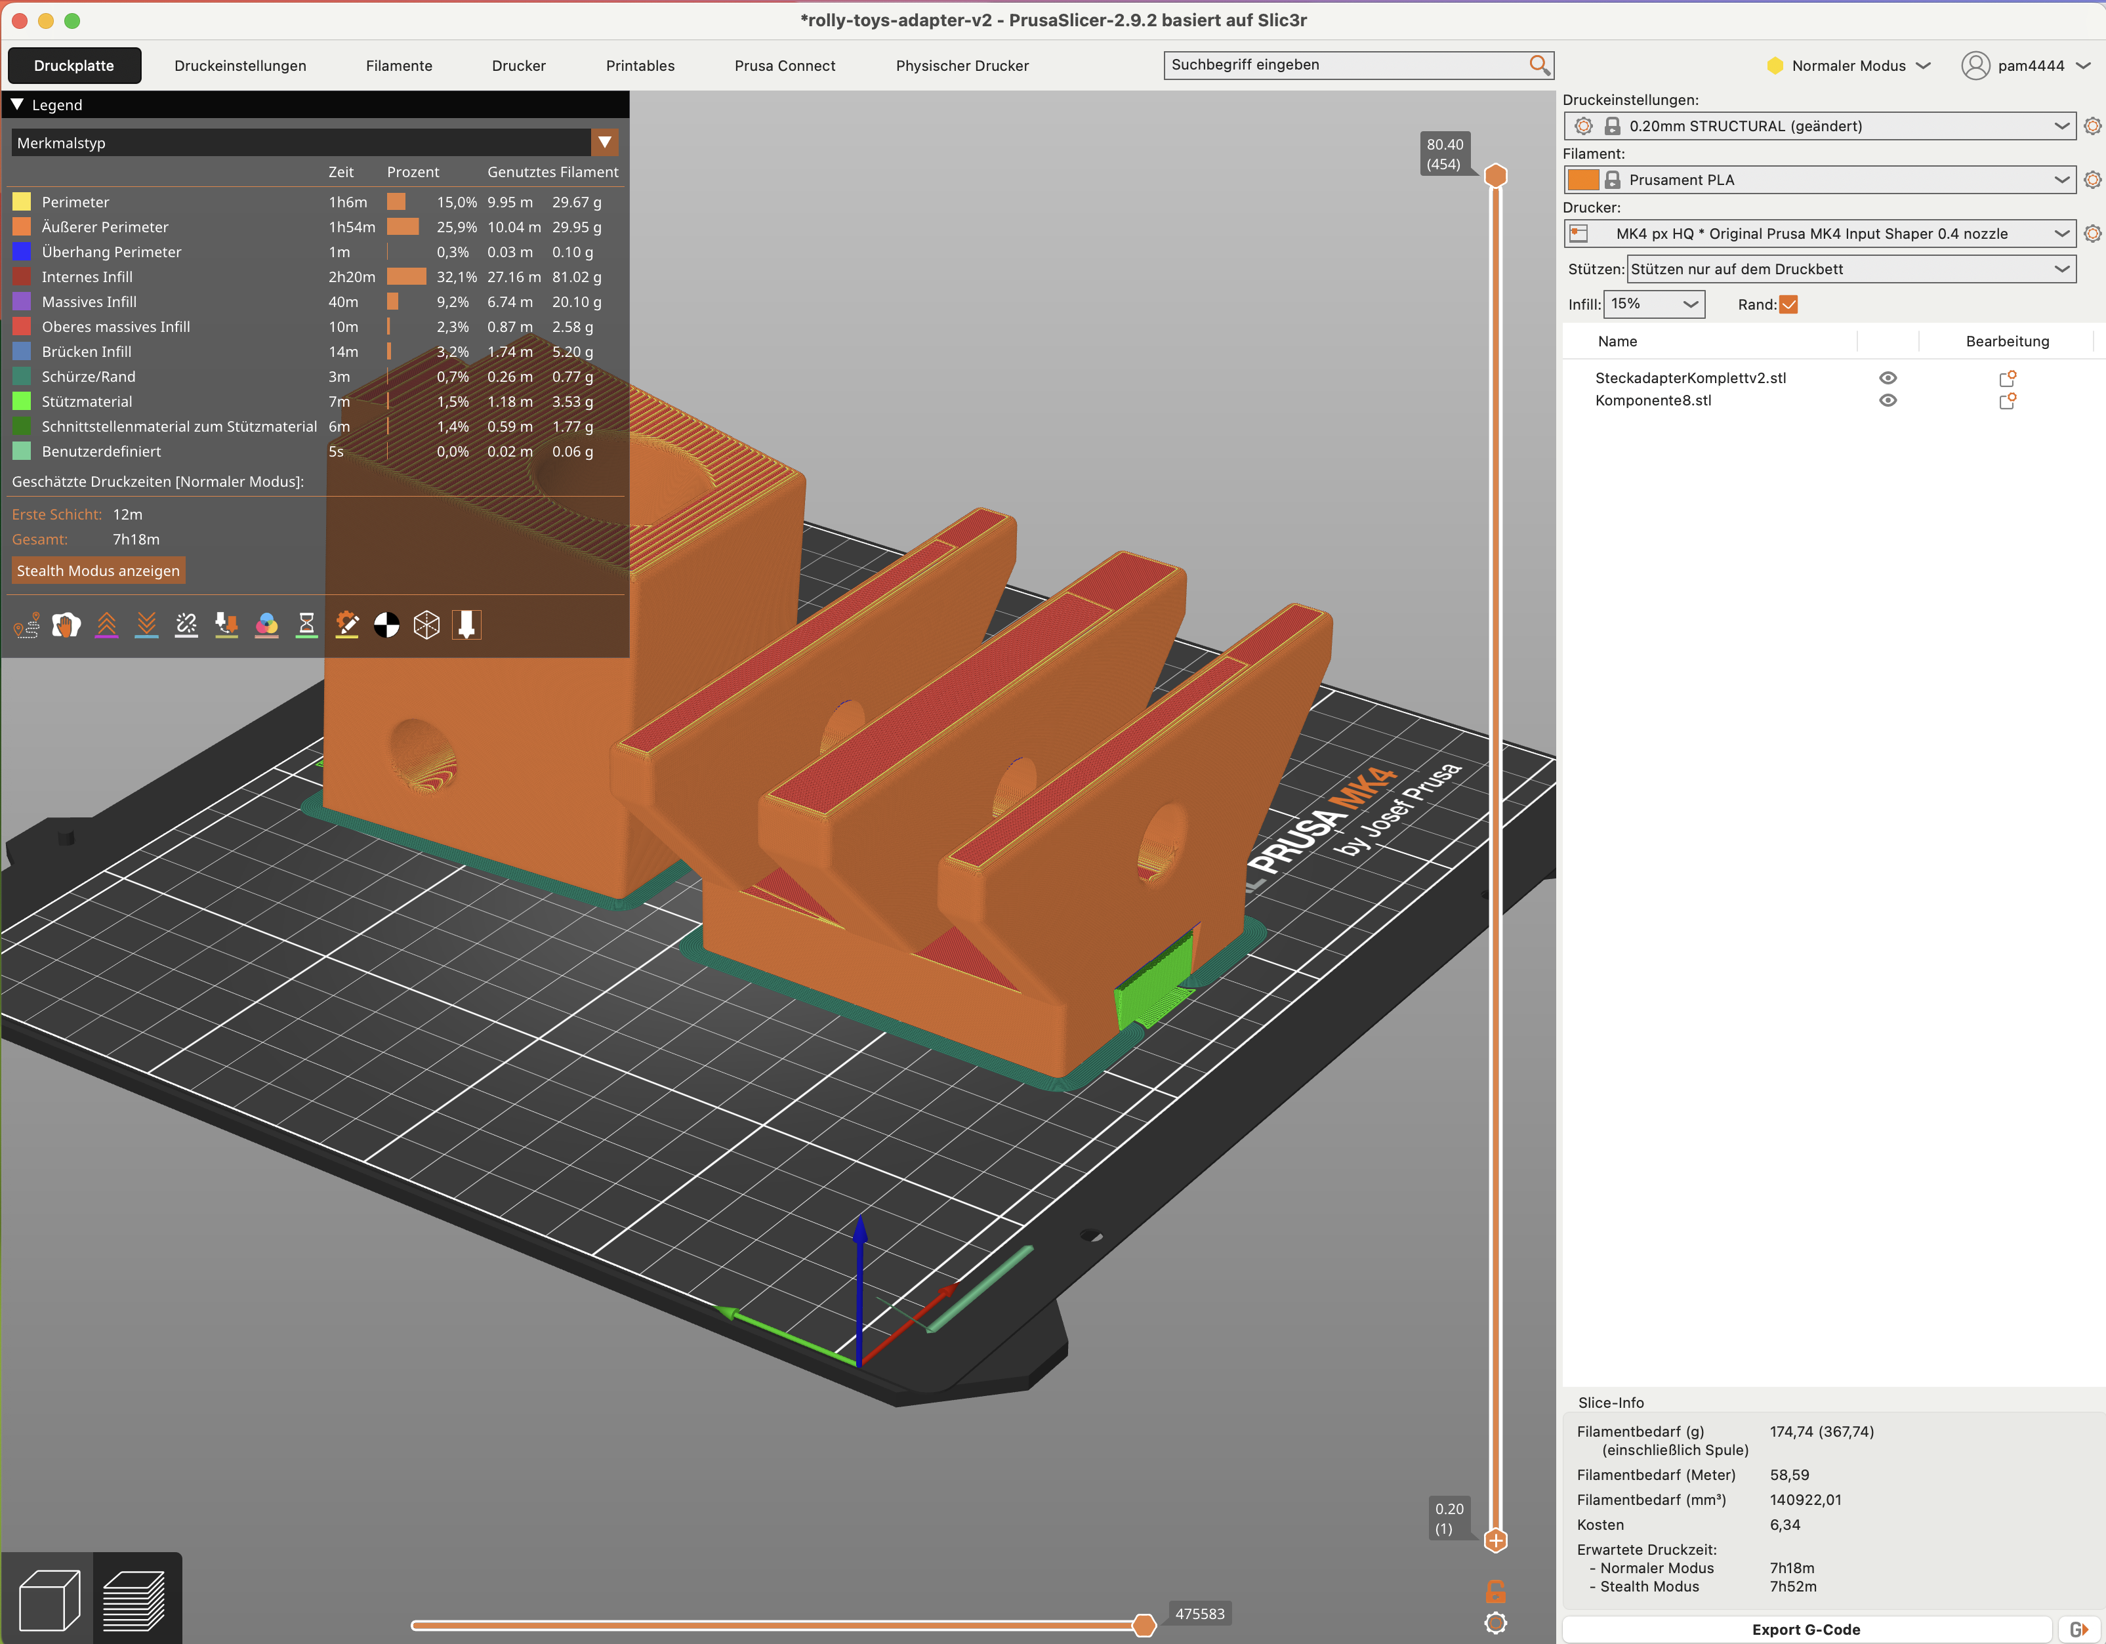Image resolution: width=2106 pixels, height=1644 pixels.
Task: Open Stützen supports dropdown
Action: [x=1851, y=269]
